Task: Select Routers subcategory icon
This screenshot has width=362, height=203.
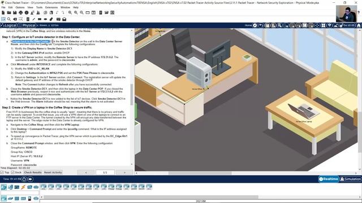Action: click(x=3, y=198)
